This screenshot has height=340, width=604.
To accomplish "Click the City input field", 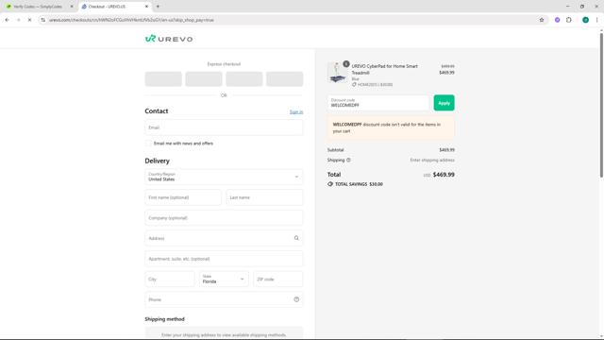I will [170, 280].
